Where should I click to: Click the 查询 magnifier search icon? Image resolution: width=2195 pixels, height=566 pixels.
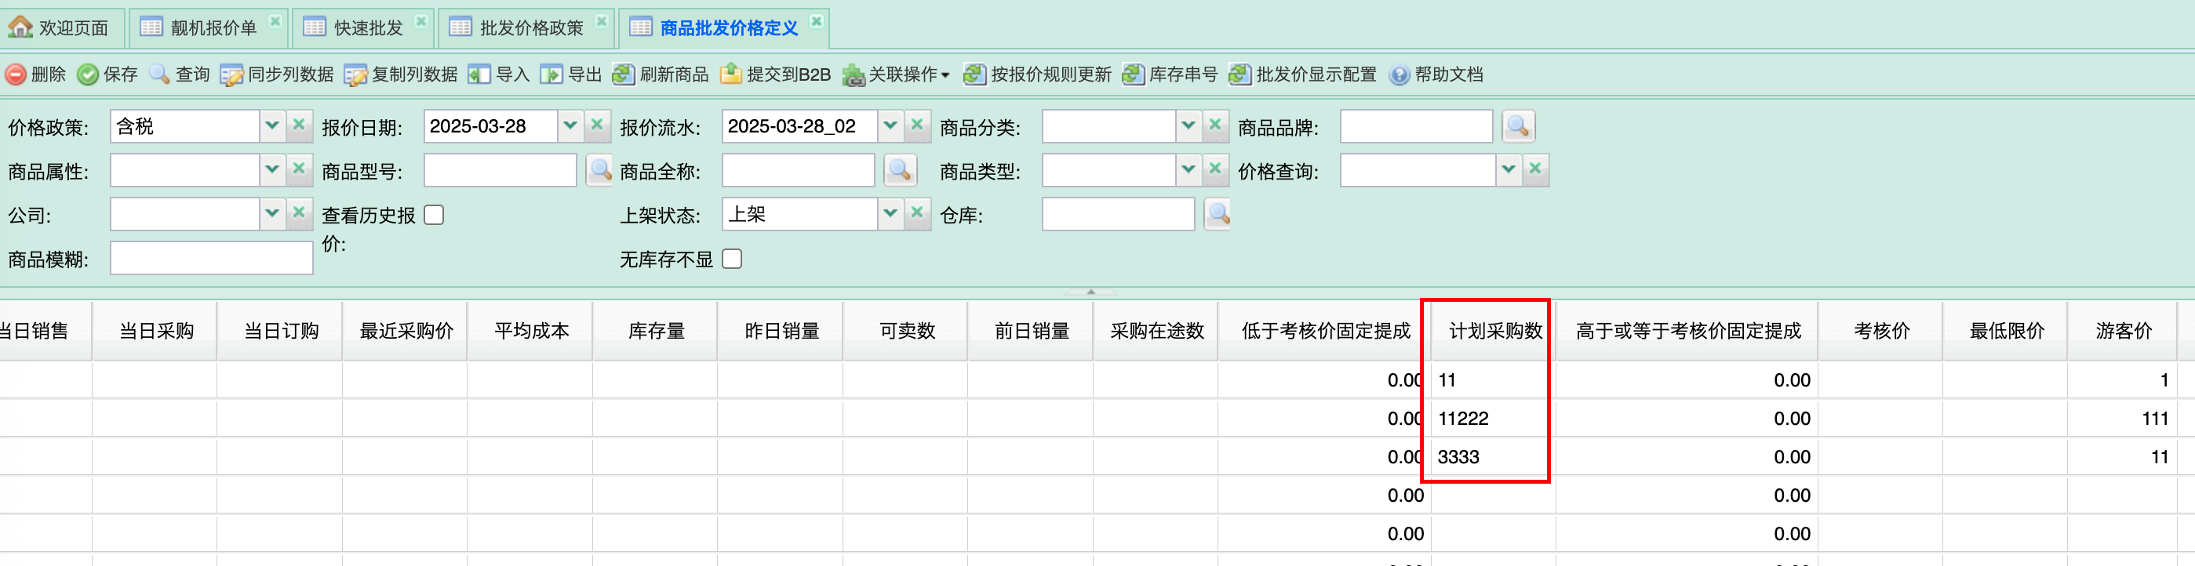click(x=159, y=75)
